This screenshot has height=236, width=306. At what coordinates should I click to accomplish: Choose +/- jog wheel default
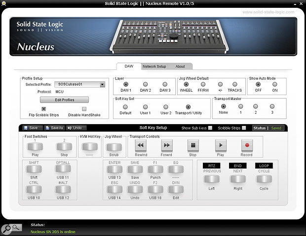click(x=220, y=84)
